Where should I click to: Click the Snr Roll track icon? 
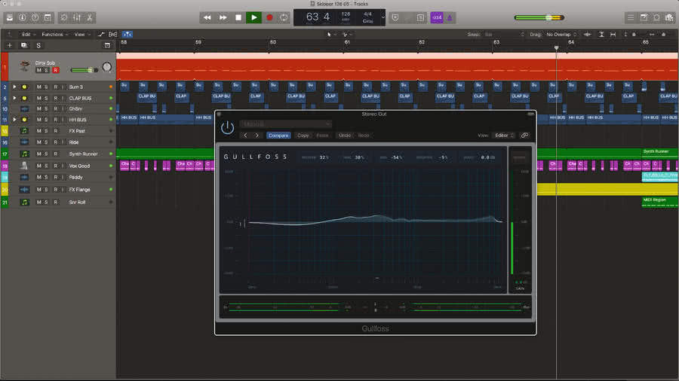point(24,202)
